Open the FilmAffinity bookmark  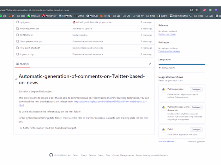click(65, 16)
